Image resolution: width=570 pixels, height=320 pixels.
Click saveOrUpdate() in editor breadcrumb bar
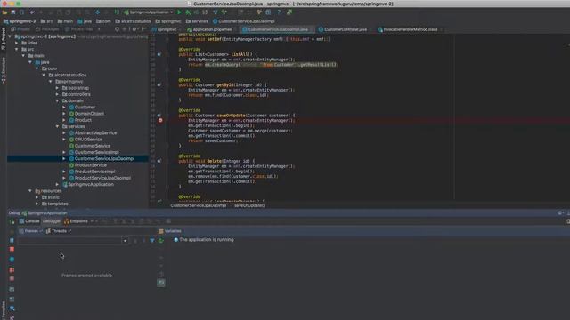coord(249,205)
